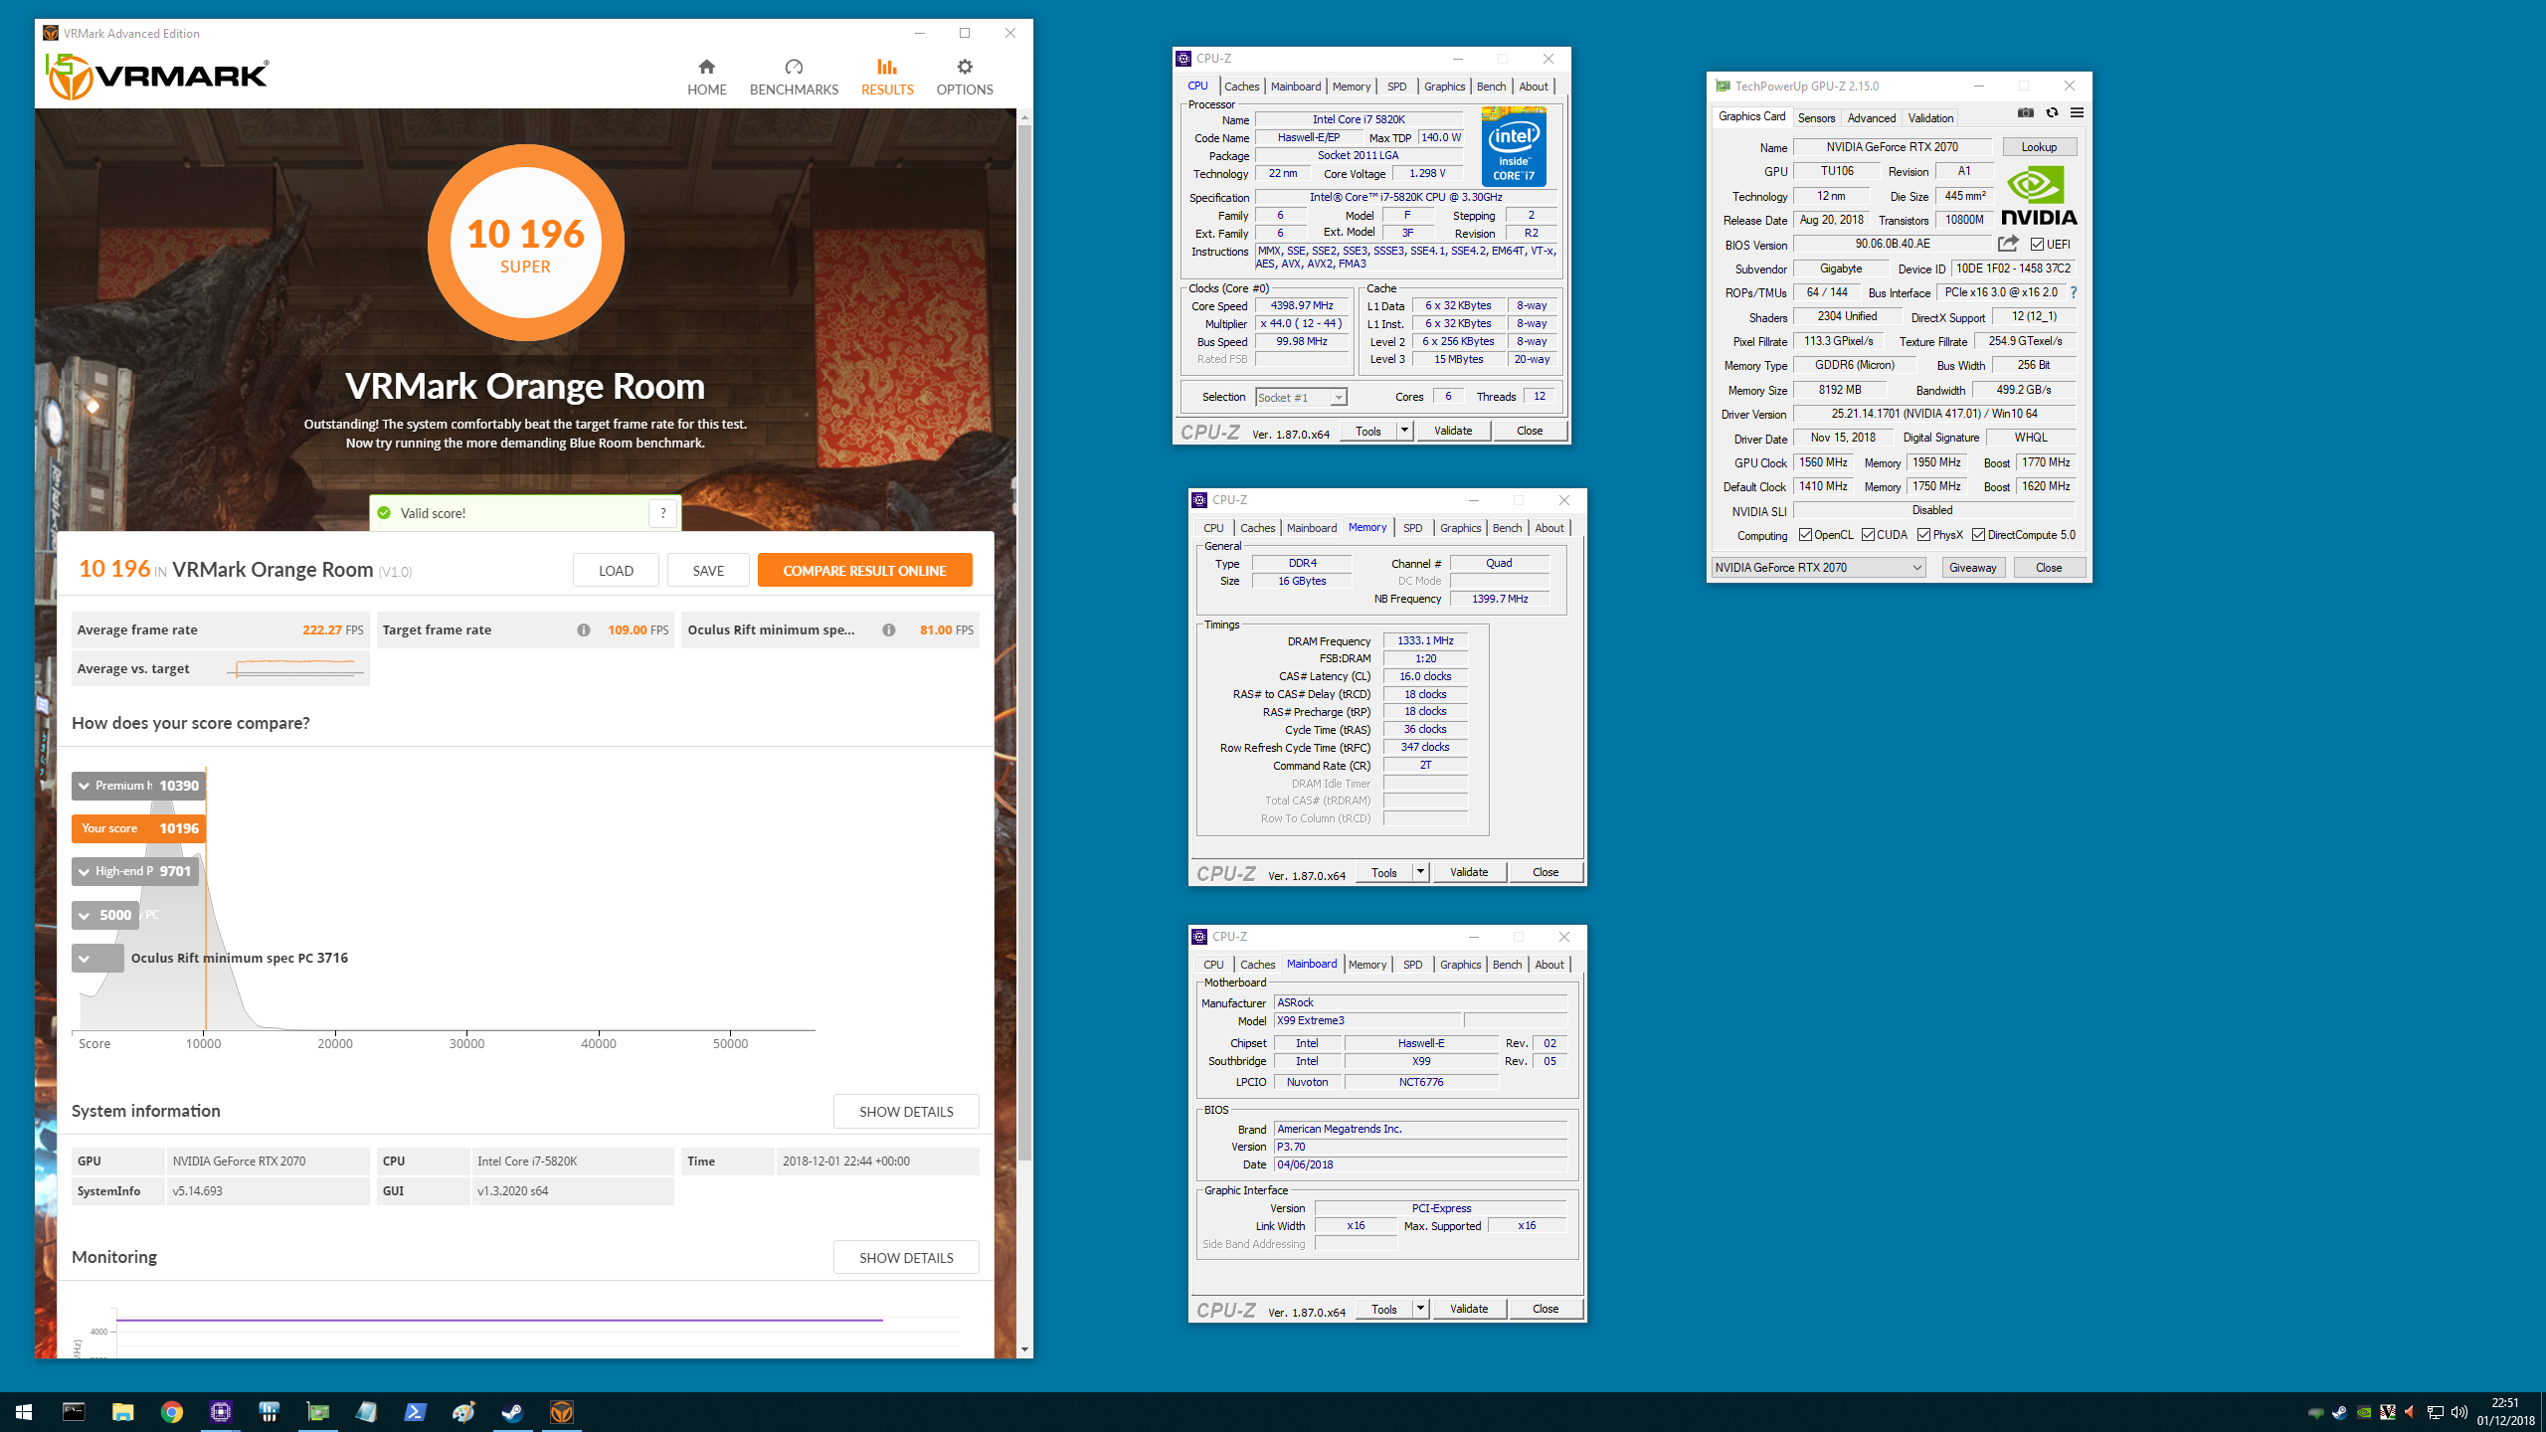This screenshot has width=2546, height=1432.
Task: Open the Socket #1 selection dropdown in CPU-Z
Action: coord(1301,397)
